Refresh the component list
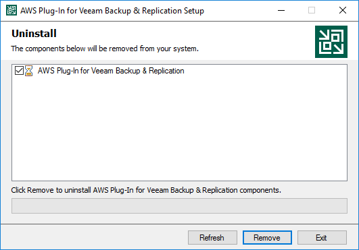The width and height of the screenshot is (359, 250). 212,237
